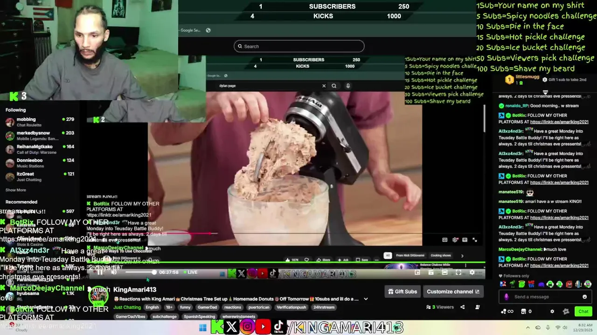Clear the 'dylan page' search text

[324, 86]
